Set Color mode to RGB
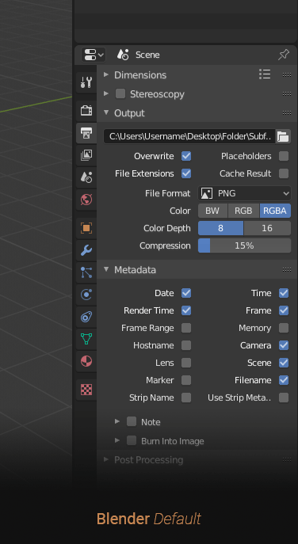 point(243,211)
